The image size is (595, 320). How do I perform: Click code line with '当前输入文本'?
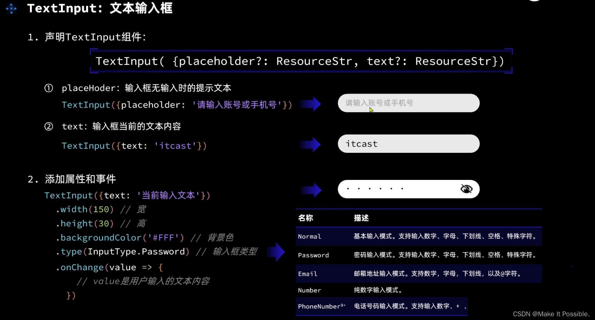pyautogui.click(x=127, y=195)
